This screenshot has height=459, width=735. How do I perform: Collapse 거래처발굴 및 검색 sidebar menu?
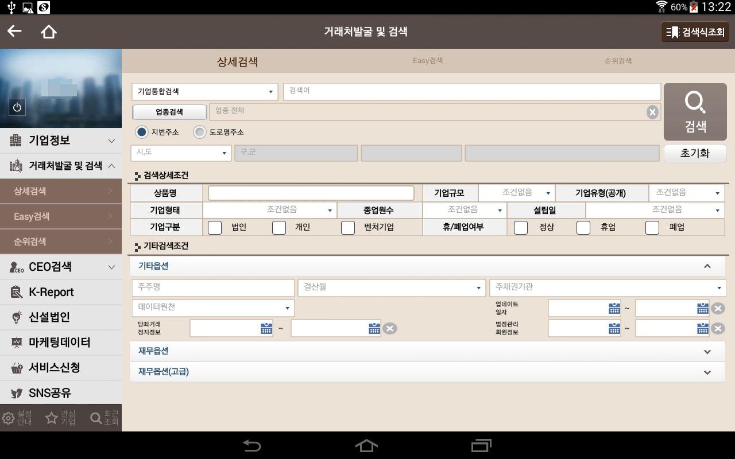pyautogui.click(x=61, y=166)
